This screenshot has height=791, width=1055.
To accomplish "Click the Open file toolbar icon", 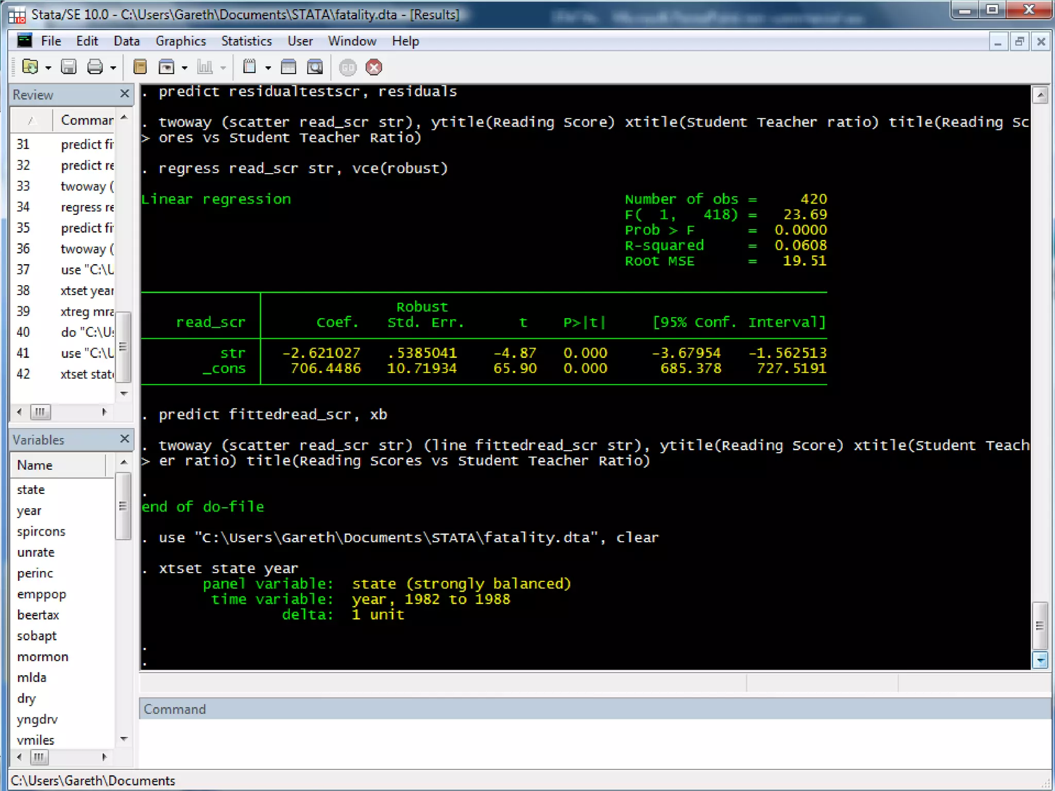I will pos(30,67).
